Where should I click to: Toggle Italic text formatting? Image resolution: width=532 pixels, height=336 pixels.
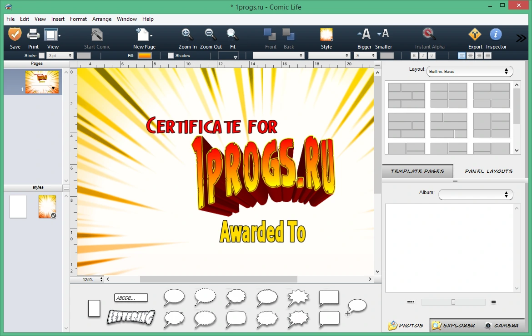coord(423,56)
